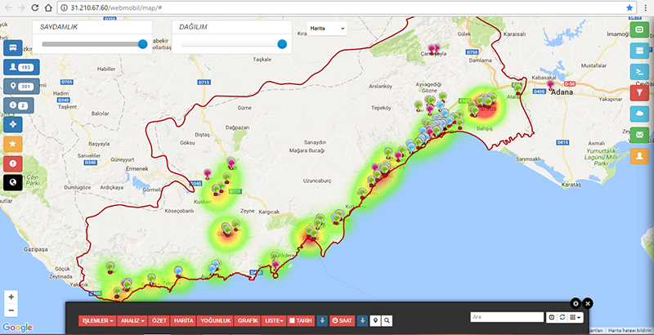654x335 pixels.
Task: Open the grid columns dropdown
Action: (576, 317)
